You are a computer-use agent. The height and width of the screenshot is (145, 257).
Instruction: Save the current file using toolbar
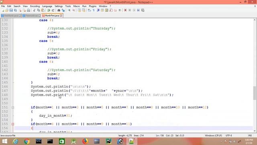tap(11, 10)
